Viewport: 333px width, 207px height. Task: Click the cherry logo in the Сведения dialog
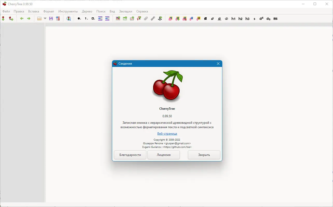pos(167,86)
